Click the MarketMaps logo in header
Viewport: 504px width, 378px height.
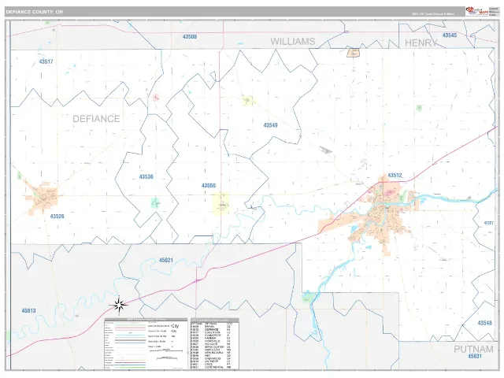[x=477, y=12]
